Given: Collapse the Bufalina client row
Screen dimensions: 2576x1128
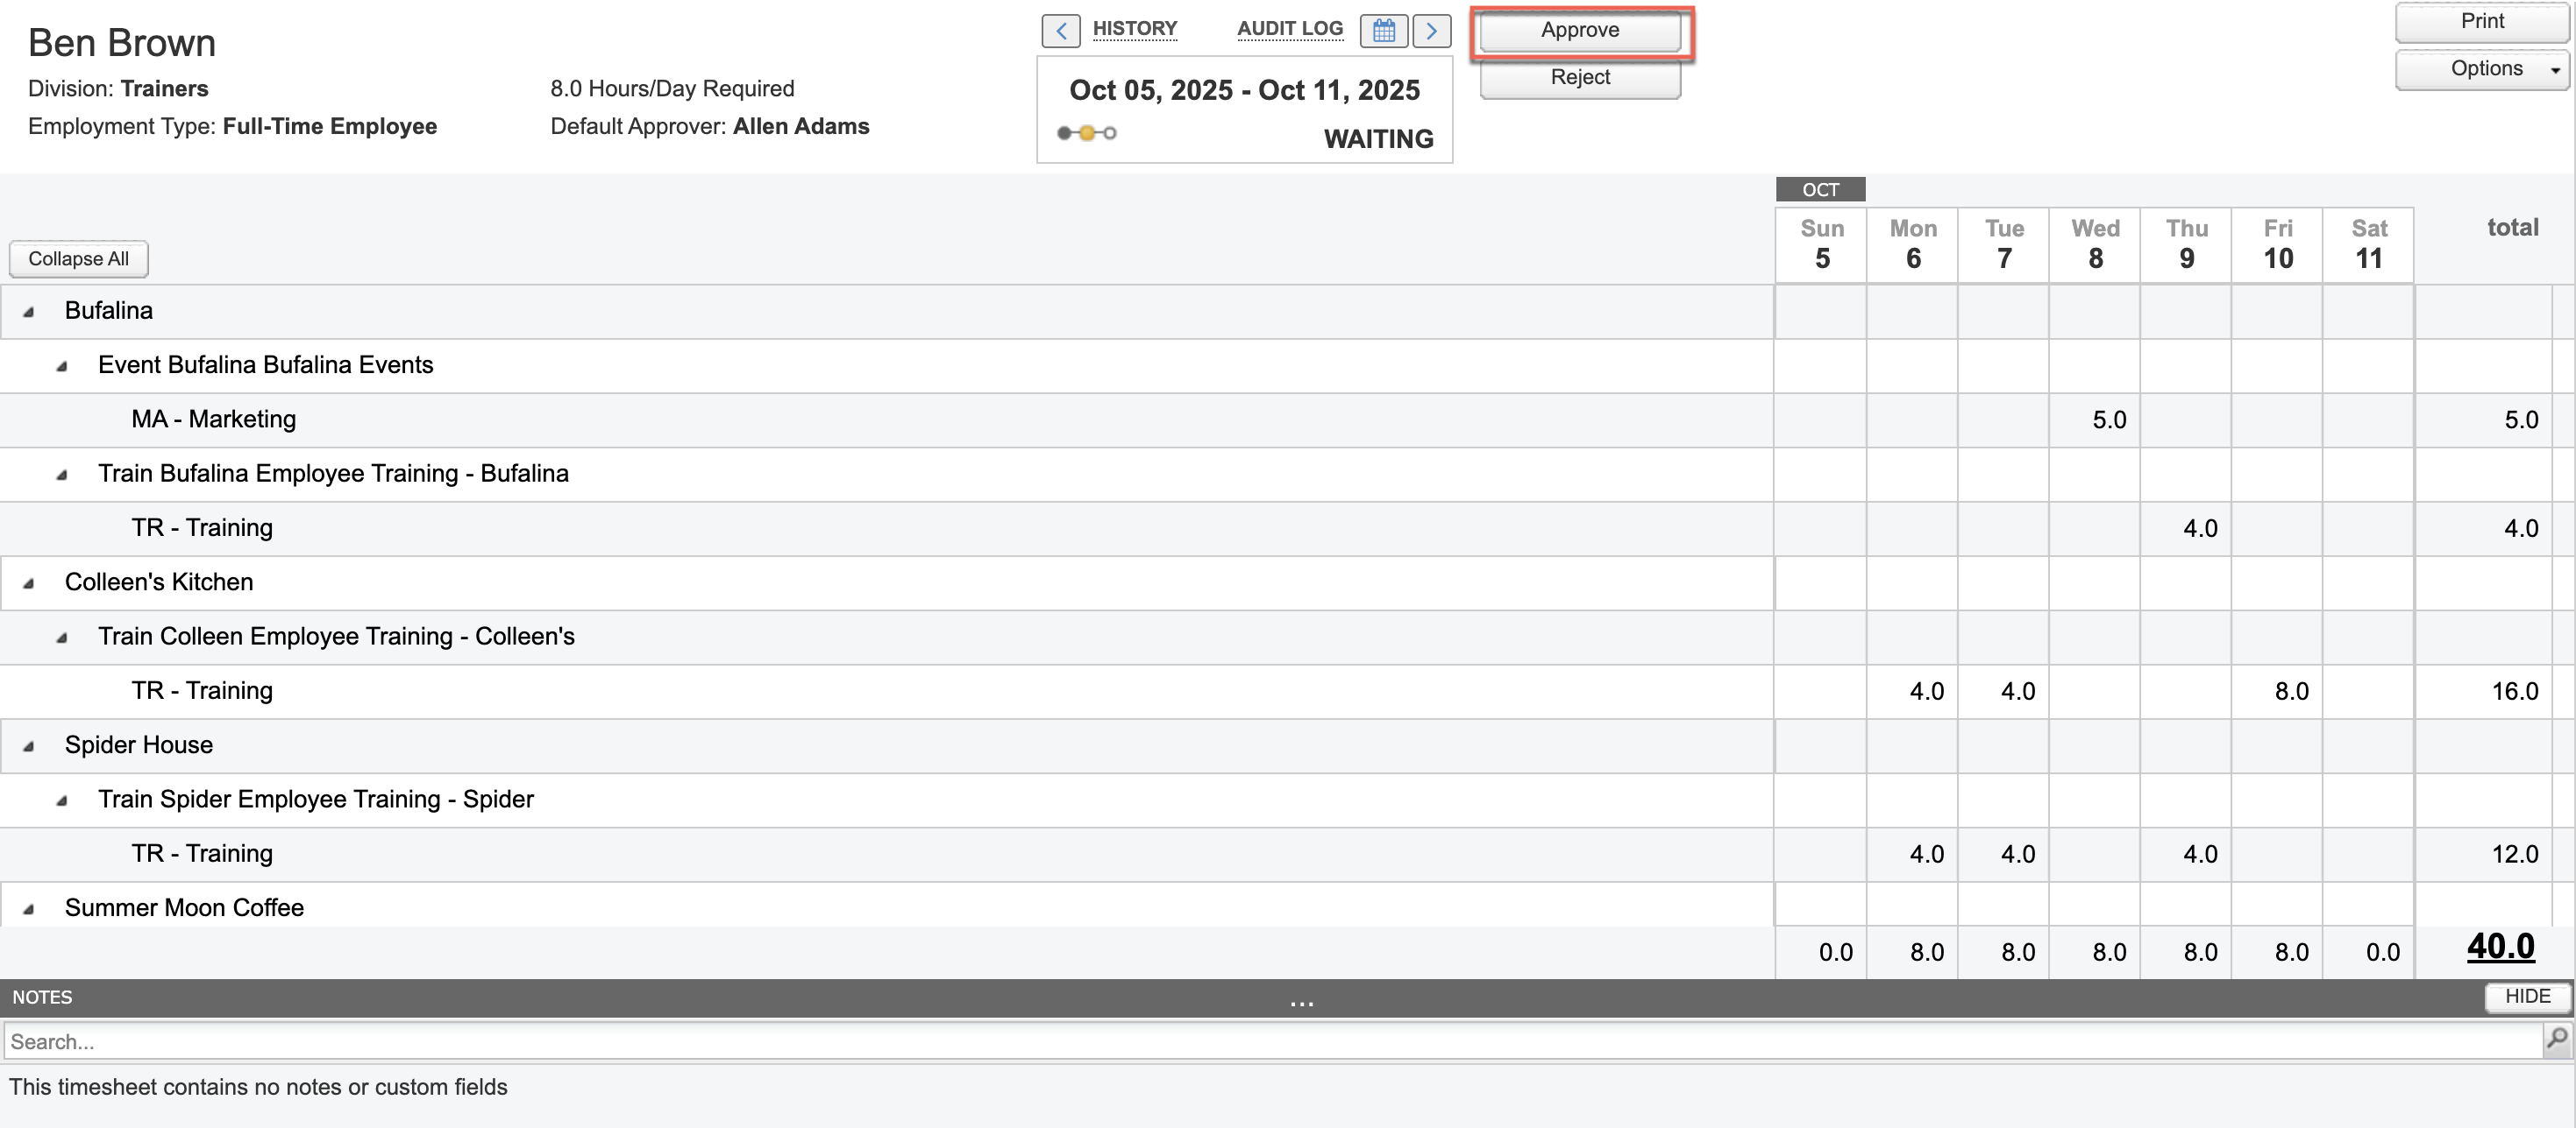Looking at the screenshot, I should tap(29, 312).
